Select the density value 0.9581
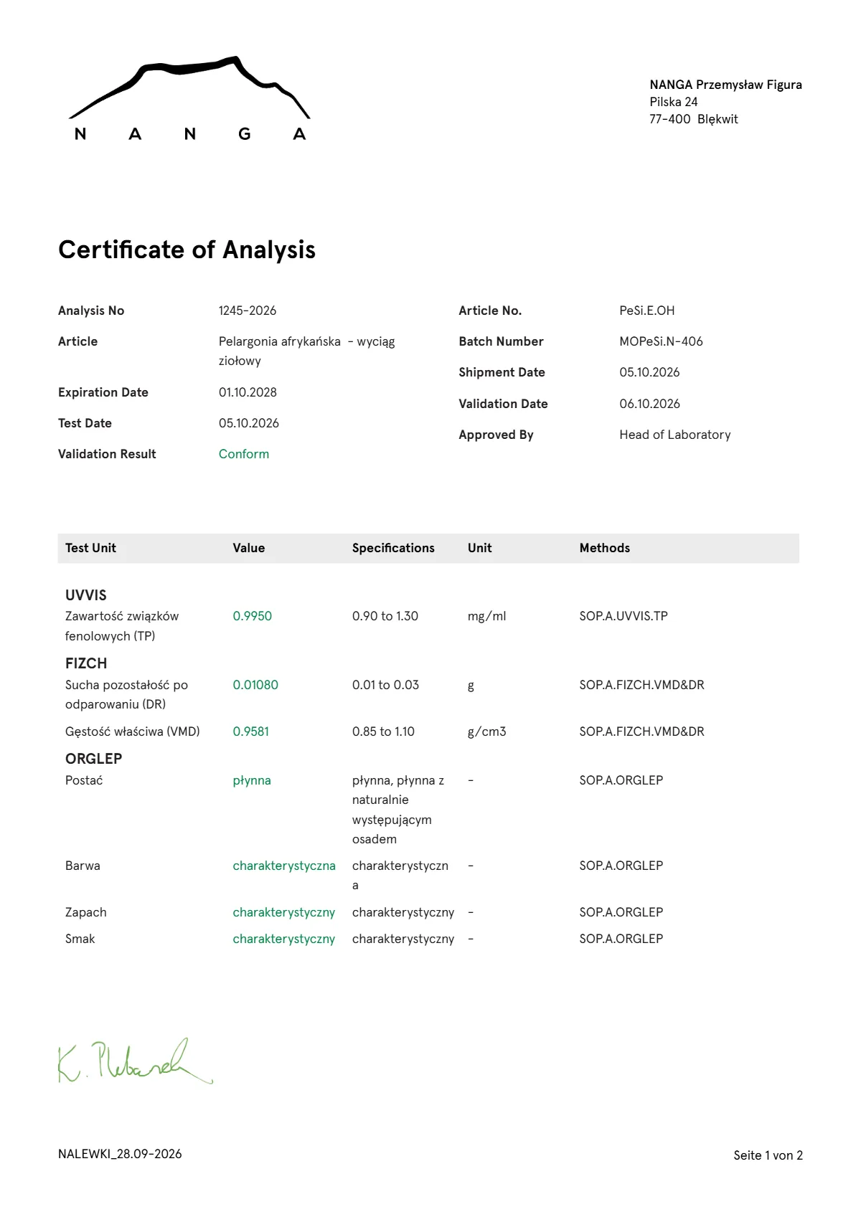The image size is (861, 1217). [251, 731]
